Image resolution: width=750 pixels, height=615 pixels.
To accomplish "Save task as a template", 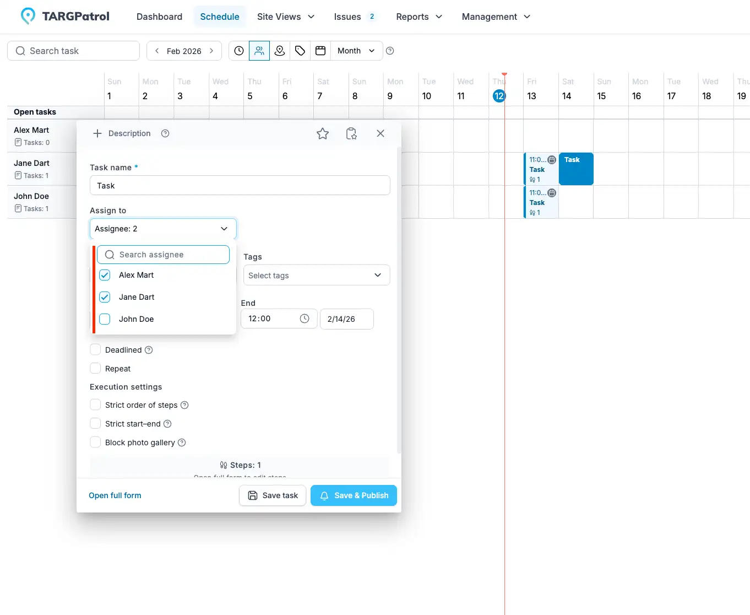I will click(351, 133).
